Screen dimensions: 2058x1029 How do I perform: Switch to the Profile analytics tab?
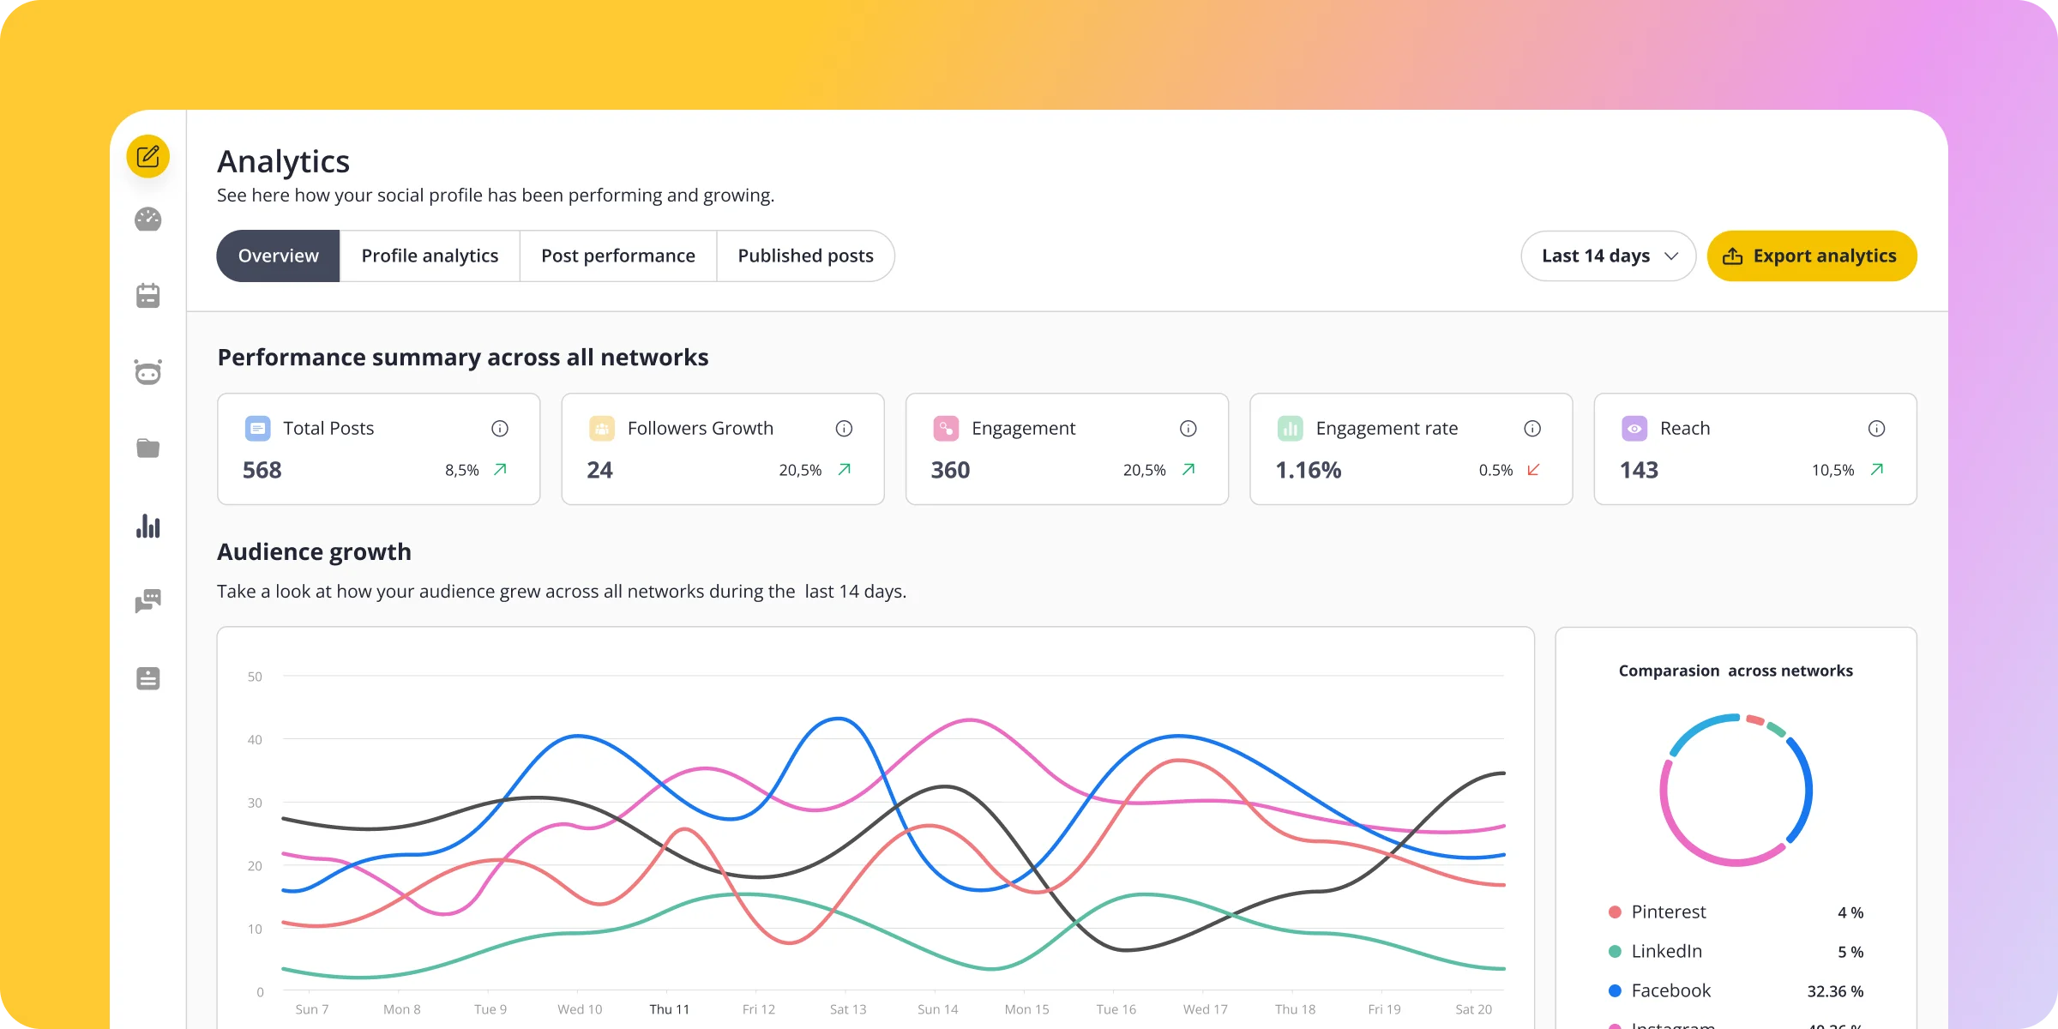pos(430,256)
